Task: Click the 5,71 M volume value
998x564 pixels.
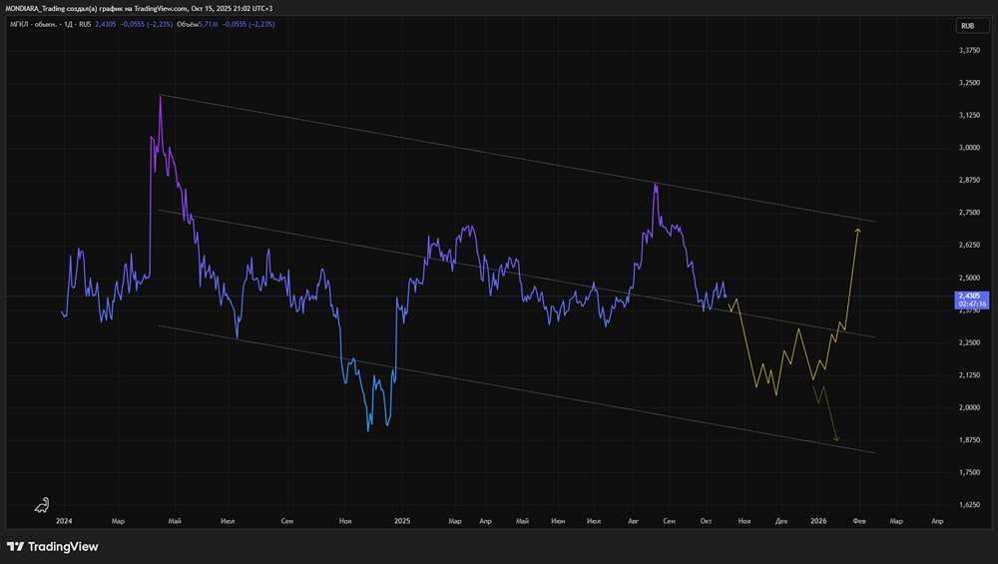Action: tap(209, 24)
